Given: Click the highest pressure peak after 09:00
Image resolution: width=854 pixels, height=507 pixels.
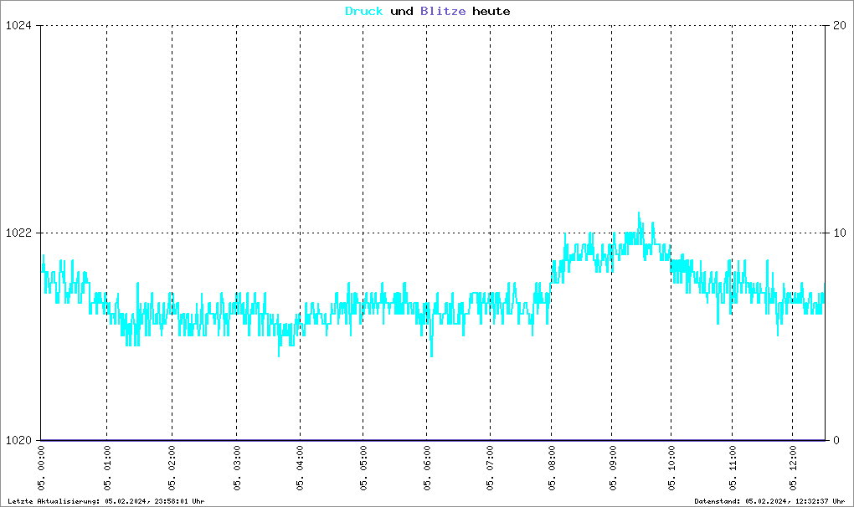Looking at the screenshot, I should pyautogui.click(x=639, y=214).
